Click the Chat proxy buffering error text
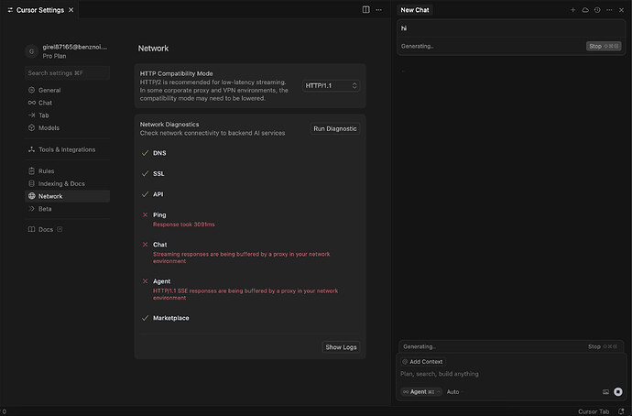The image size is (632, 416). point(242,257)
